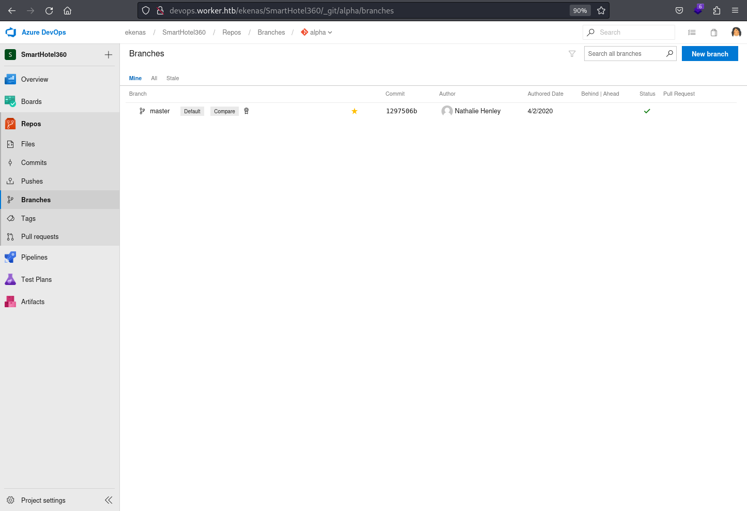
Task: Collapse the sidebar with double chevron
Action: coord(109,500)
